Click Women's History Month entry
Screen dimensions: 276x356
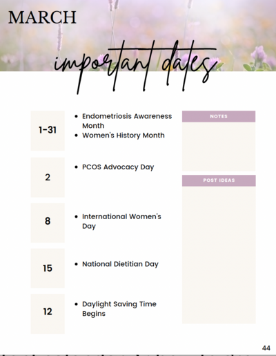tap(124, 135)
